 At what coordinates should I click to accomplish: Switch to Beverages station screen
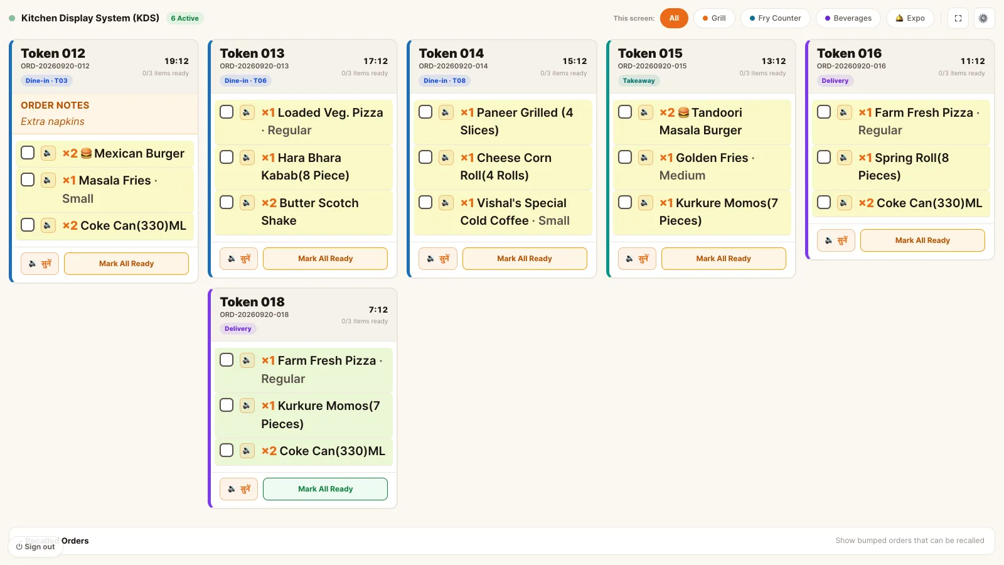click(x=848, y=18)
